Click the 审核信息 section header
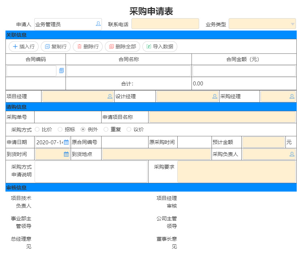The image size is (300, 257). 151,188
